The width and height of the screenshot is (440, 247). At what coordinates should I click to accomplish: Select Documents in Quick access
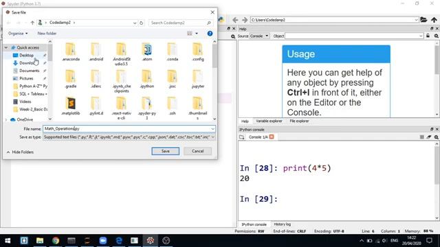point(29,71)
